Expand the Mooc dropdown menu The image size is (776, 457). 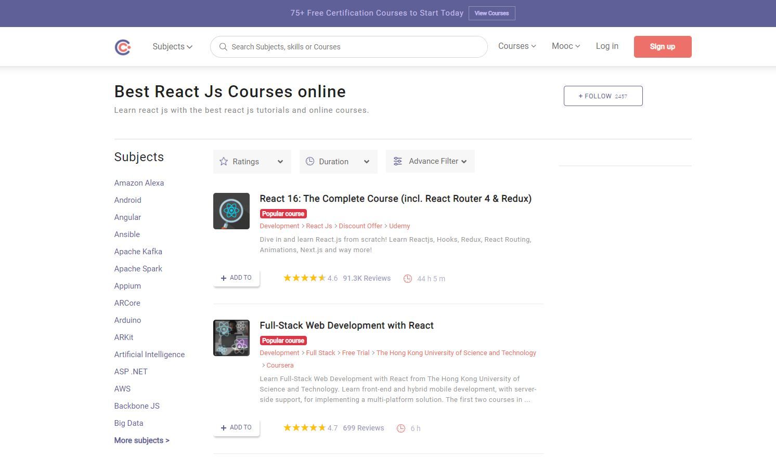pyautogui.click(x=565, y=46)
